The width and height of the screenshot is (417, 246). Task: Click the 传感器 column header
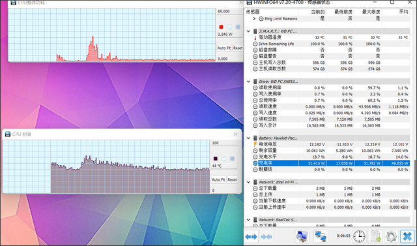pos(252,12)
